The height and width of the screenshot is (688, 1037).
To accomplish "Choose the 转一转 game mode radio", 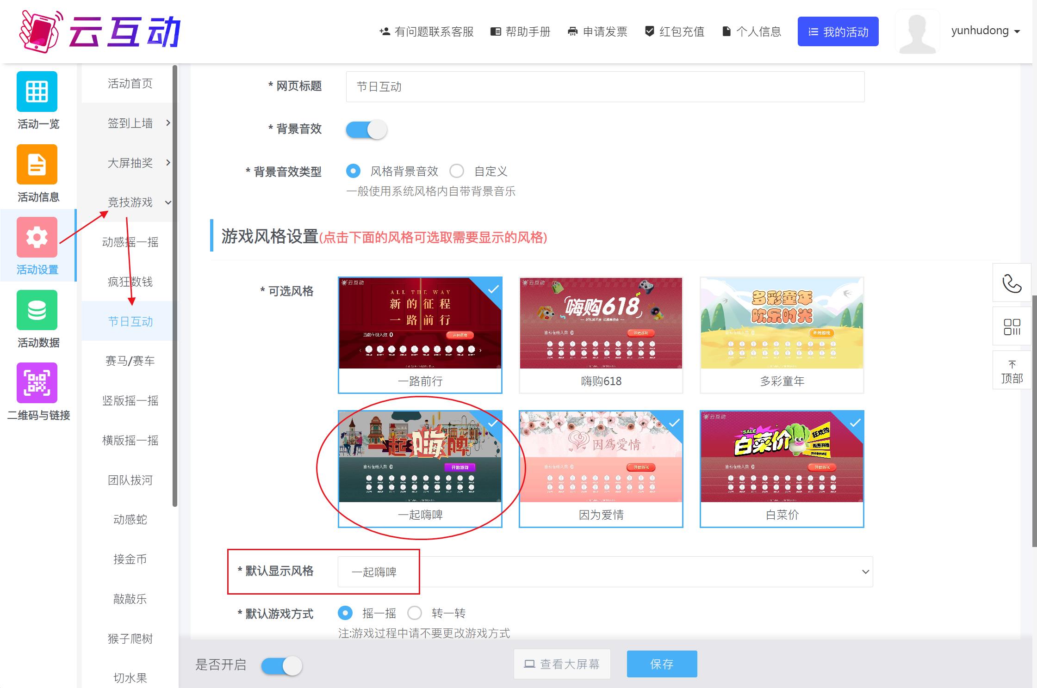I will point(415,613).
